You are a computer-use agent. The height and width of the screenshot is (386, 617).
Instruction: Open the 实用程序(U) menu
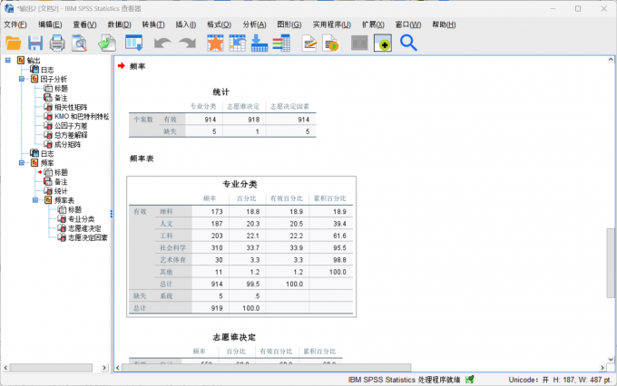[x=332, y=24]
